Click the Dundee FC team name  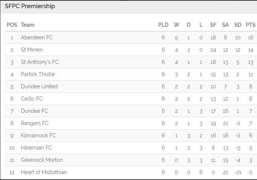pos(34,111)
